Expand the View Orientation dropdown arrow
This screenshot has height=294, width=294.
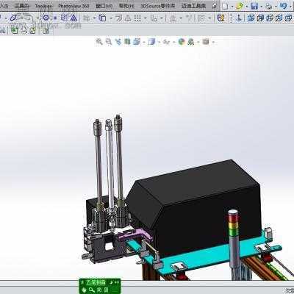pos(144,43)
